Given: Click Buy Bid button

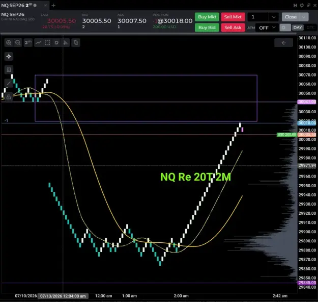Looking at the screenshot, I should pyautogui.click(x=207, y=28).
